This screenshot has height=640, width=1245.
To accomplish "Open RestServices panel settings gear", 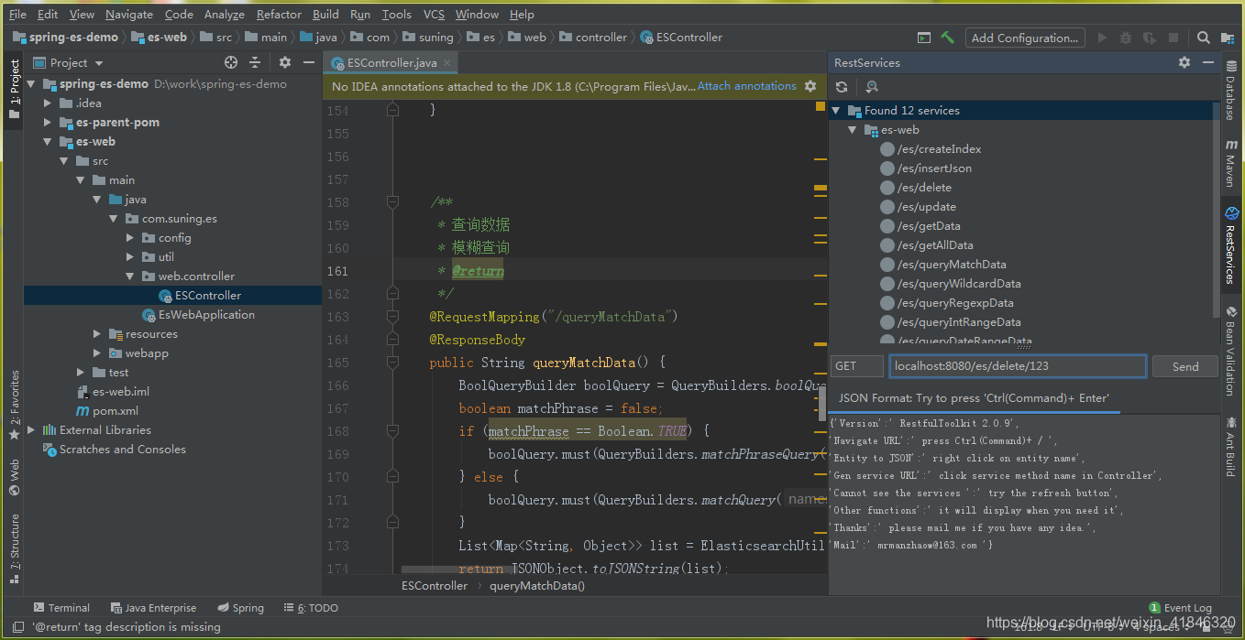I will pos(1184,62).
